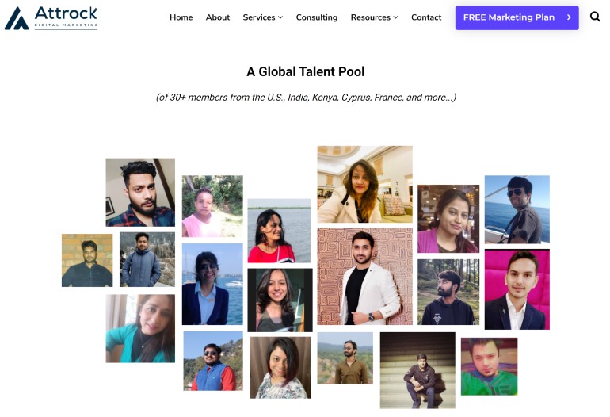Click photo of woman in red by water
Image resolution: width=610 pixels, height=417 pixels.
pos(279,231)
